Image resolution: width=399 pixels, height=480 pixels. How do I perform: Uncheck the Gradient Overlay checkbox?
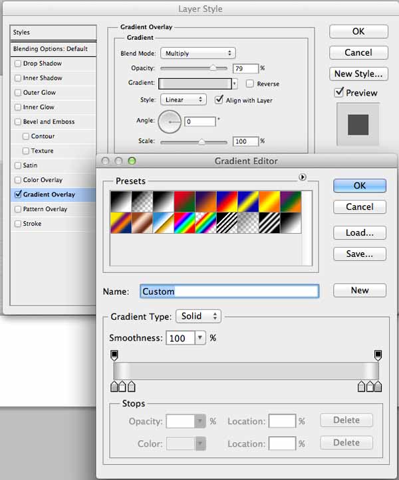[18, 194]
